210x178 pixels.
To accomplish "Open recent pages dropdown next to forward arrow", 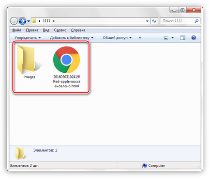I will tap(29, 21).
